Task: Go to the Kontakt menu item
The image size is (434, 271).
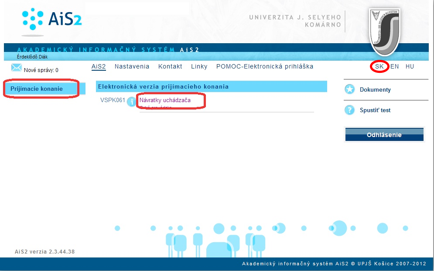Action: 170,66
